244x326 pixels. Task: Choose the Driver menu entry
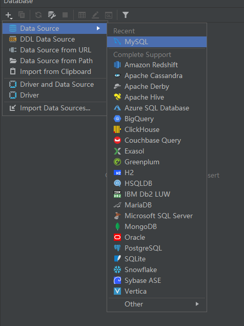55,95
